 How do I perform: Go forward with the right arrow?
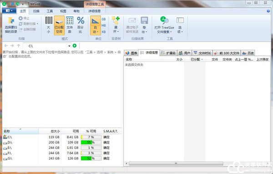tap(12, 46)
